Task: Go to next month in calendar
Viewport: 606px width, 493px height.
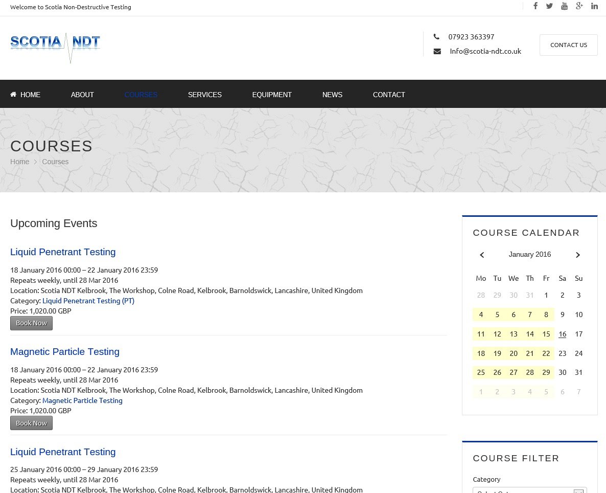Action: 578,255
